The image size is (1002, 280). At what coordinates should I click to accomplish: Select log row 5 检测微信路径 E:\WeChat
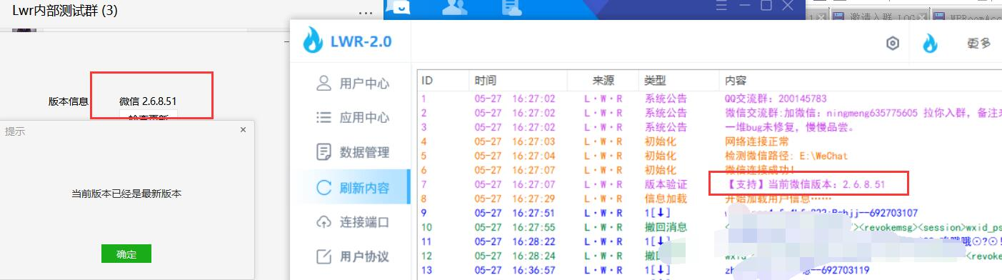point(710,156)
